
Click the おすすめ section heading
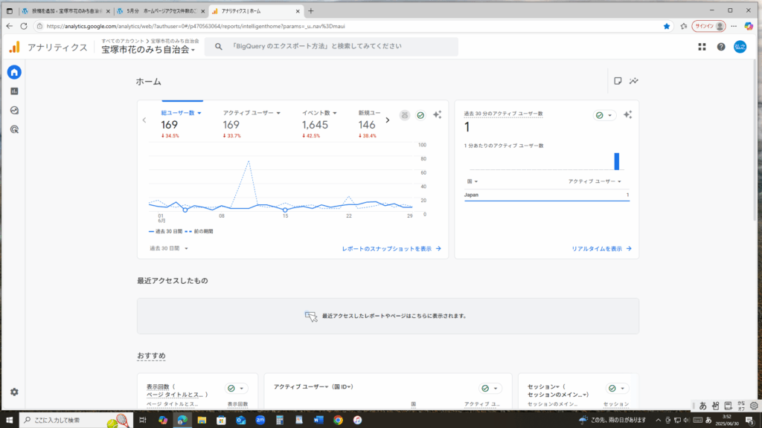[x=151, y=356]
